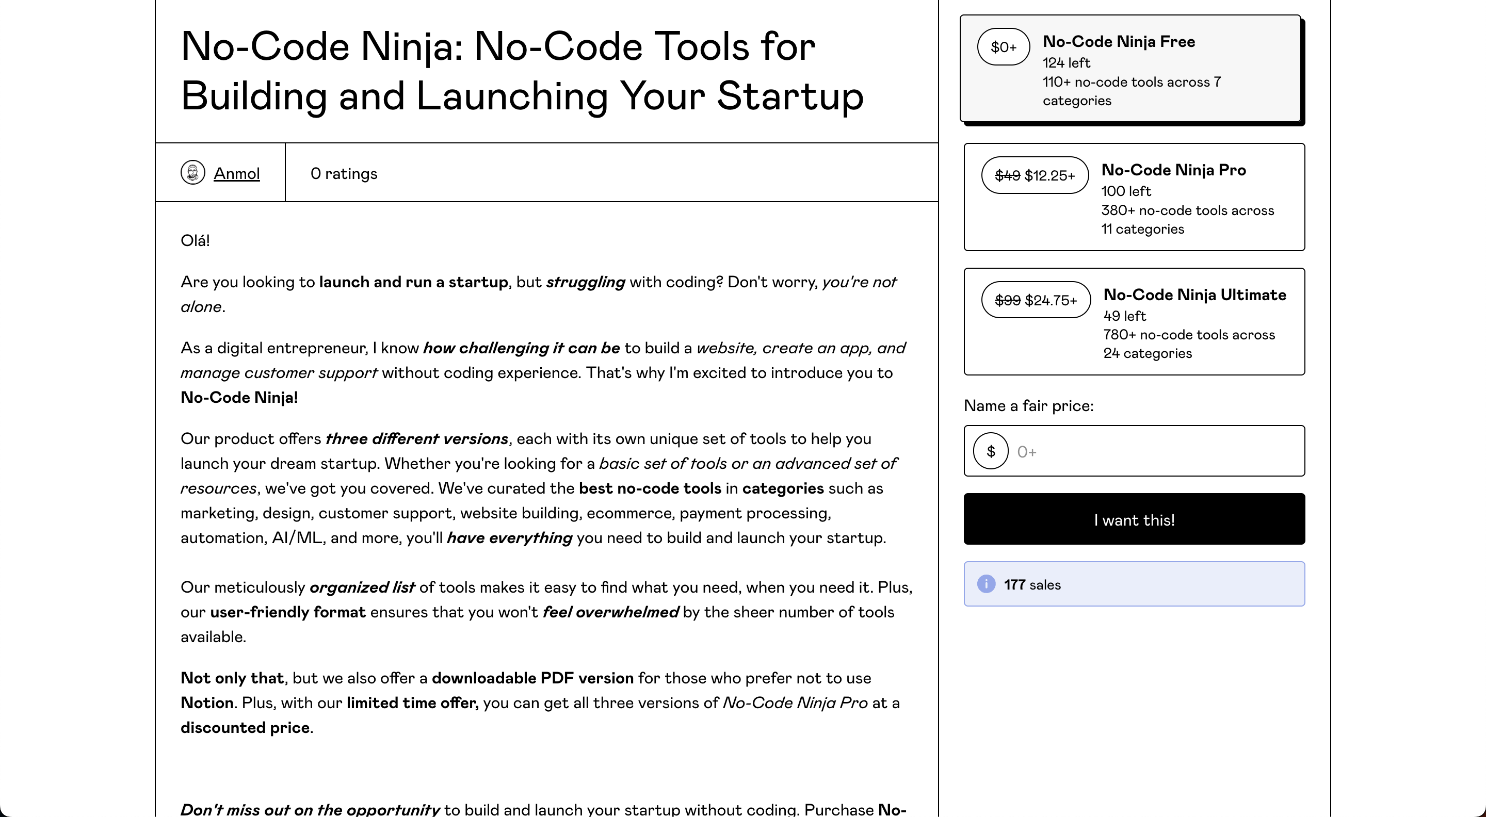This screenshot has height=817, width=1486.
Task: Click the '100 left' text
Action: (x=1125, y=191)
